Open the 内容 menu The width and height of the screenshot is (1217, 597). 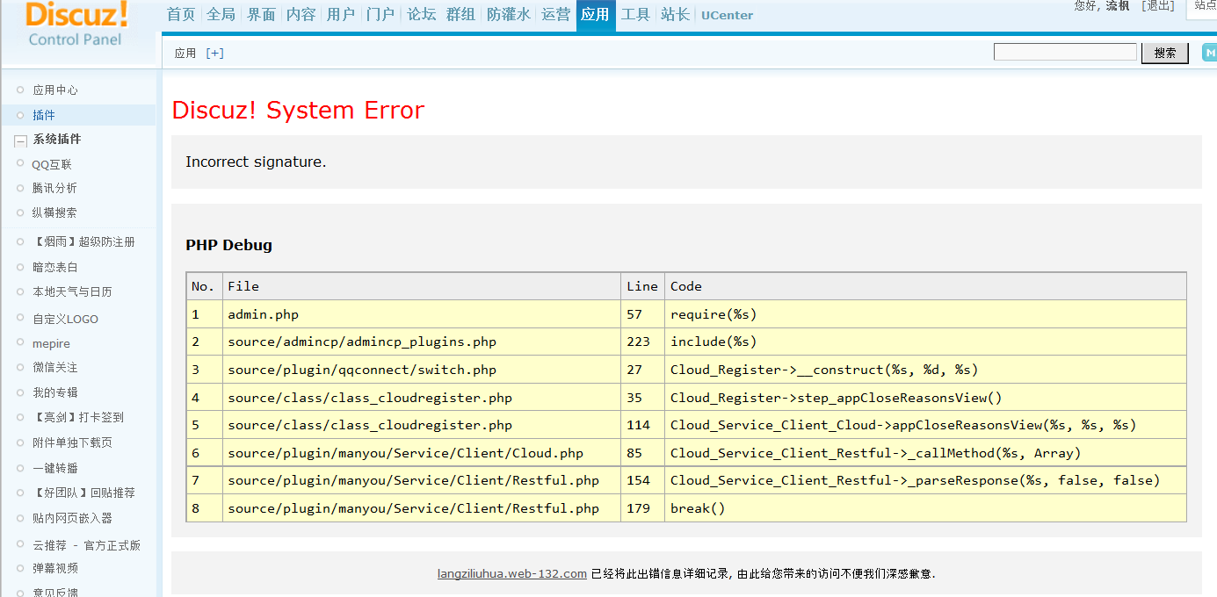[x=301, y=14]
